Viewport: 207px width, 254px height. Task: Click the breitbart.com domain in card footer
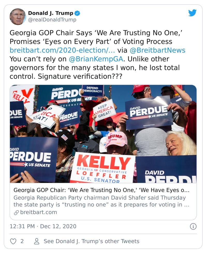(38, 212)
